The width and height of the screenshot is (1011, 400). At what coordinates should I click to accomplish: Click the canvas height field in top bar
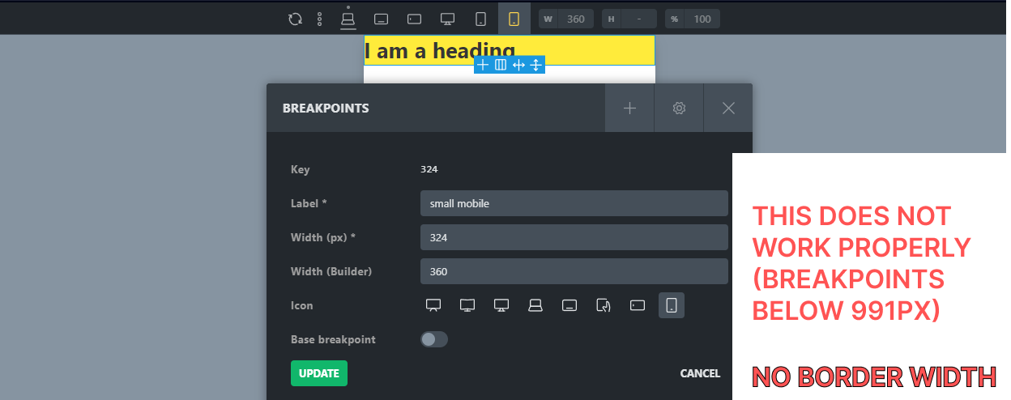640,19
